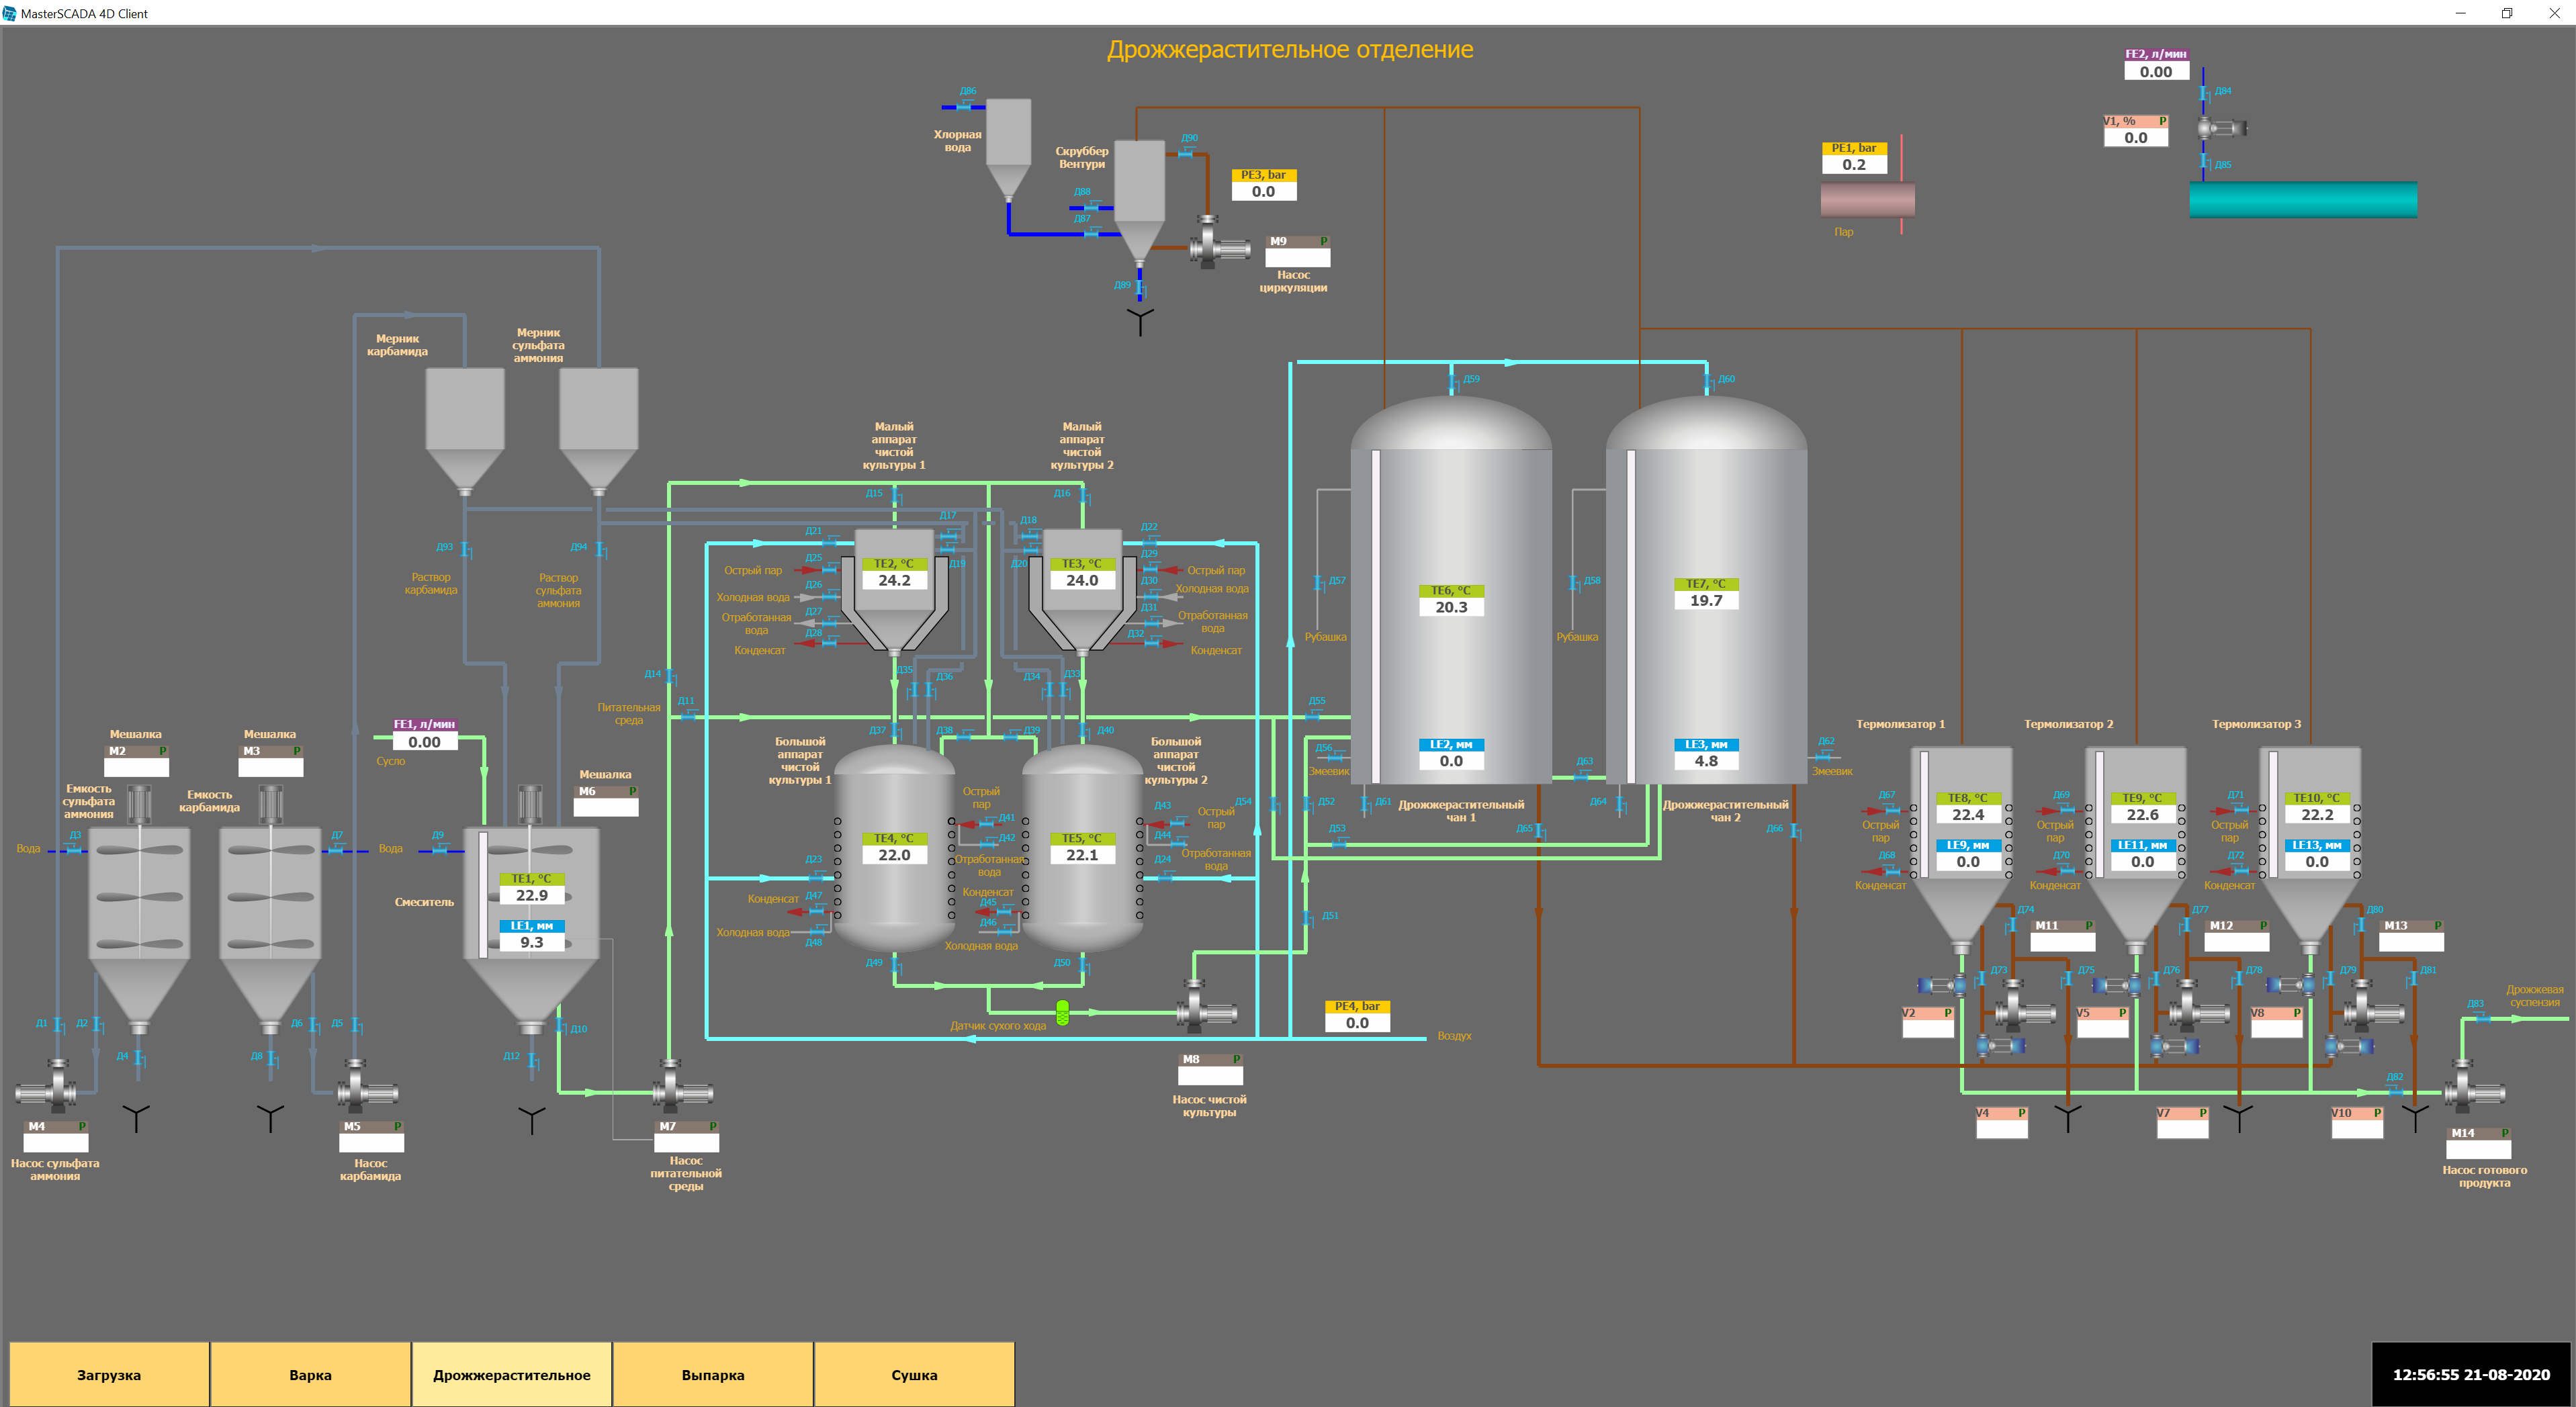Toggle the M3 mixer status box

coord(270,767)
